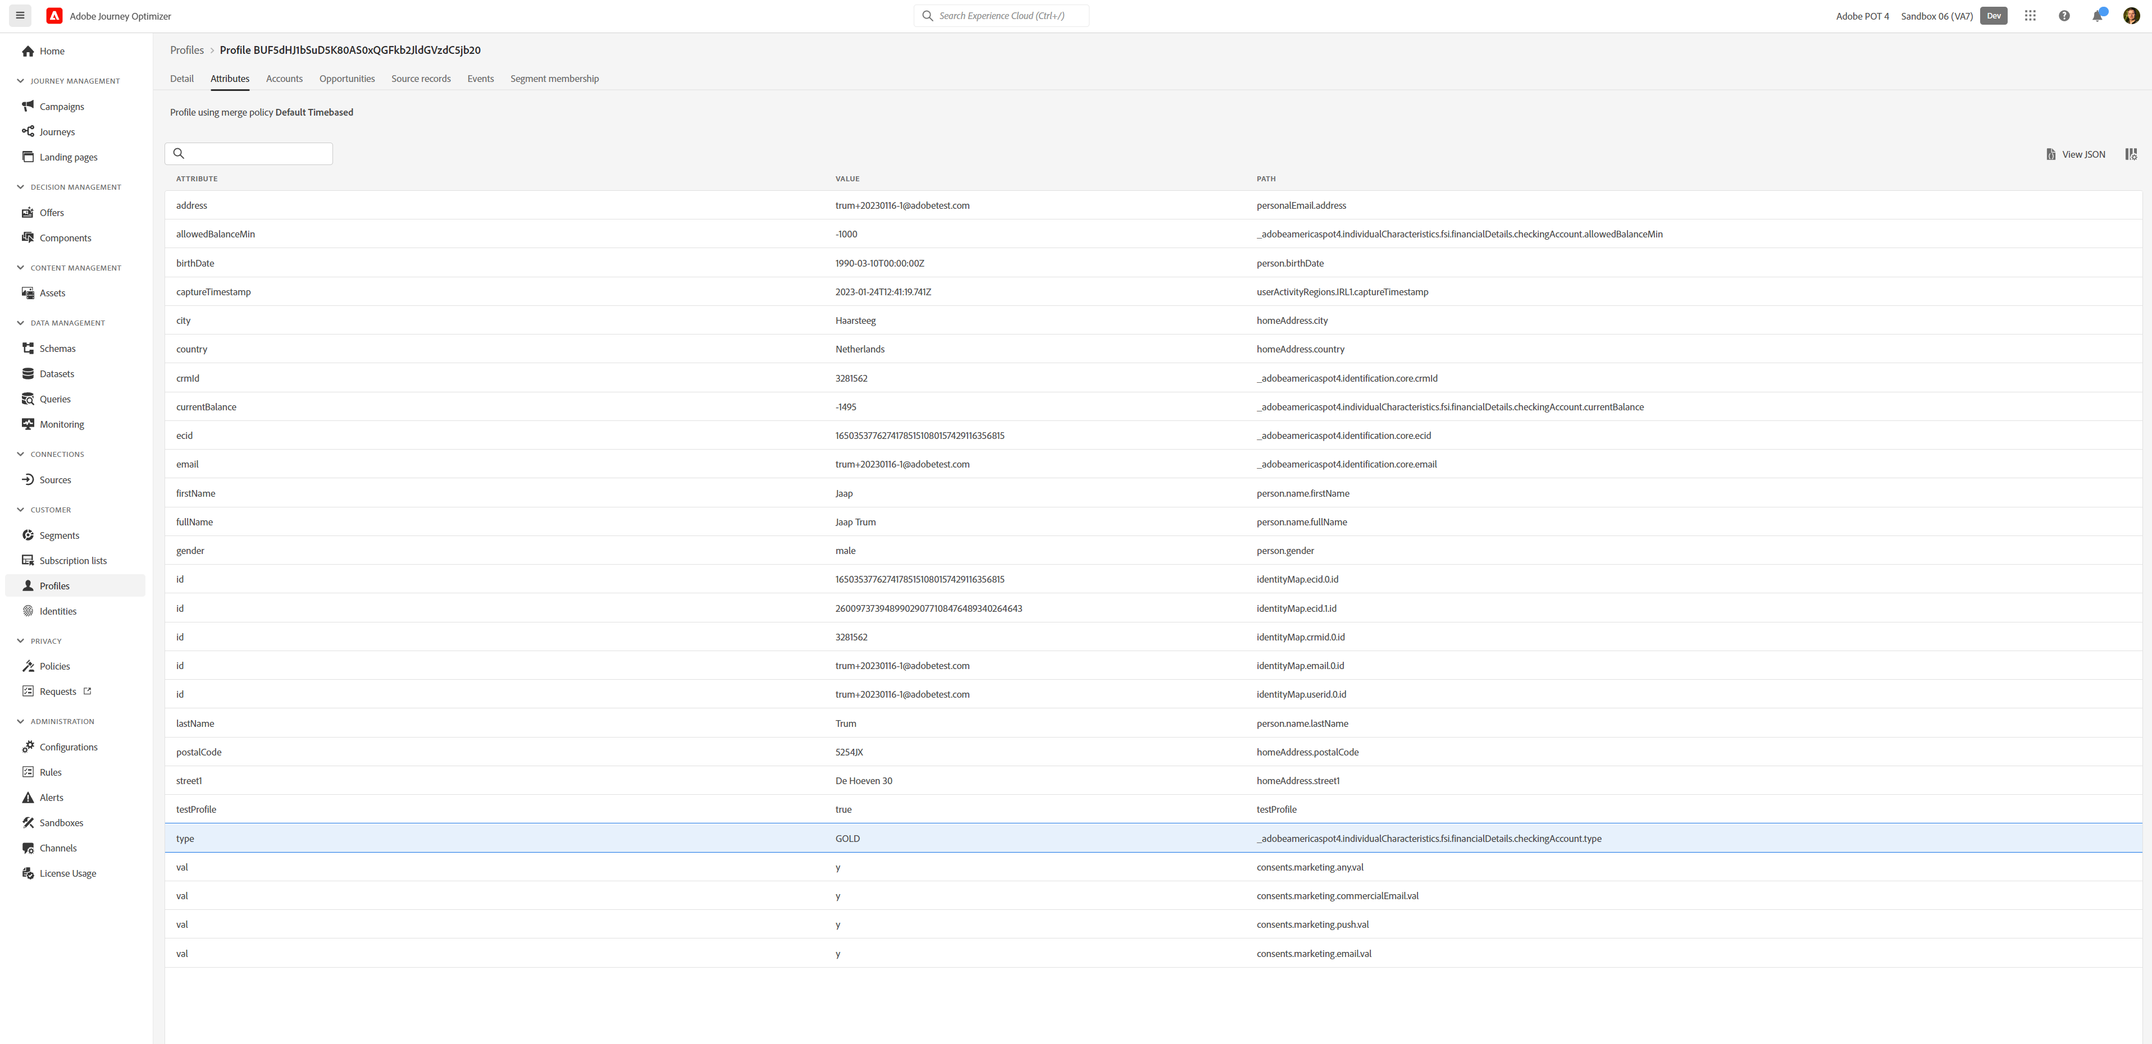Go to Schemas in the sidebar
Viewport: 2152px width, 1044px height.
[x=58, y=348]
